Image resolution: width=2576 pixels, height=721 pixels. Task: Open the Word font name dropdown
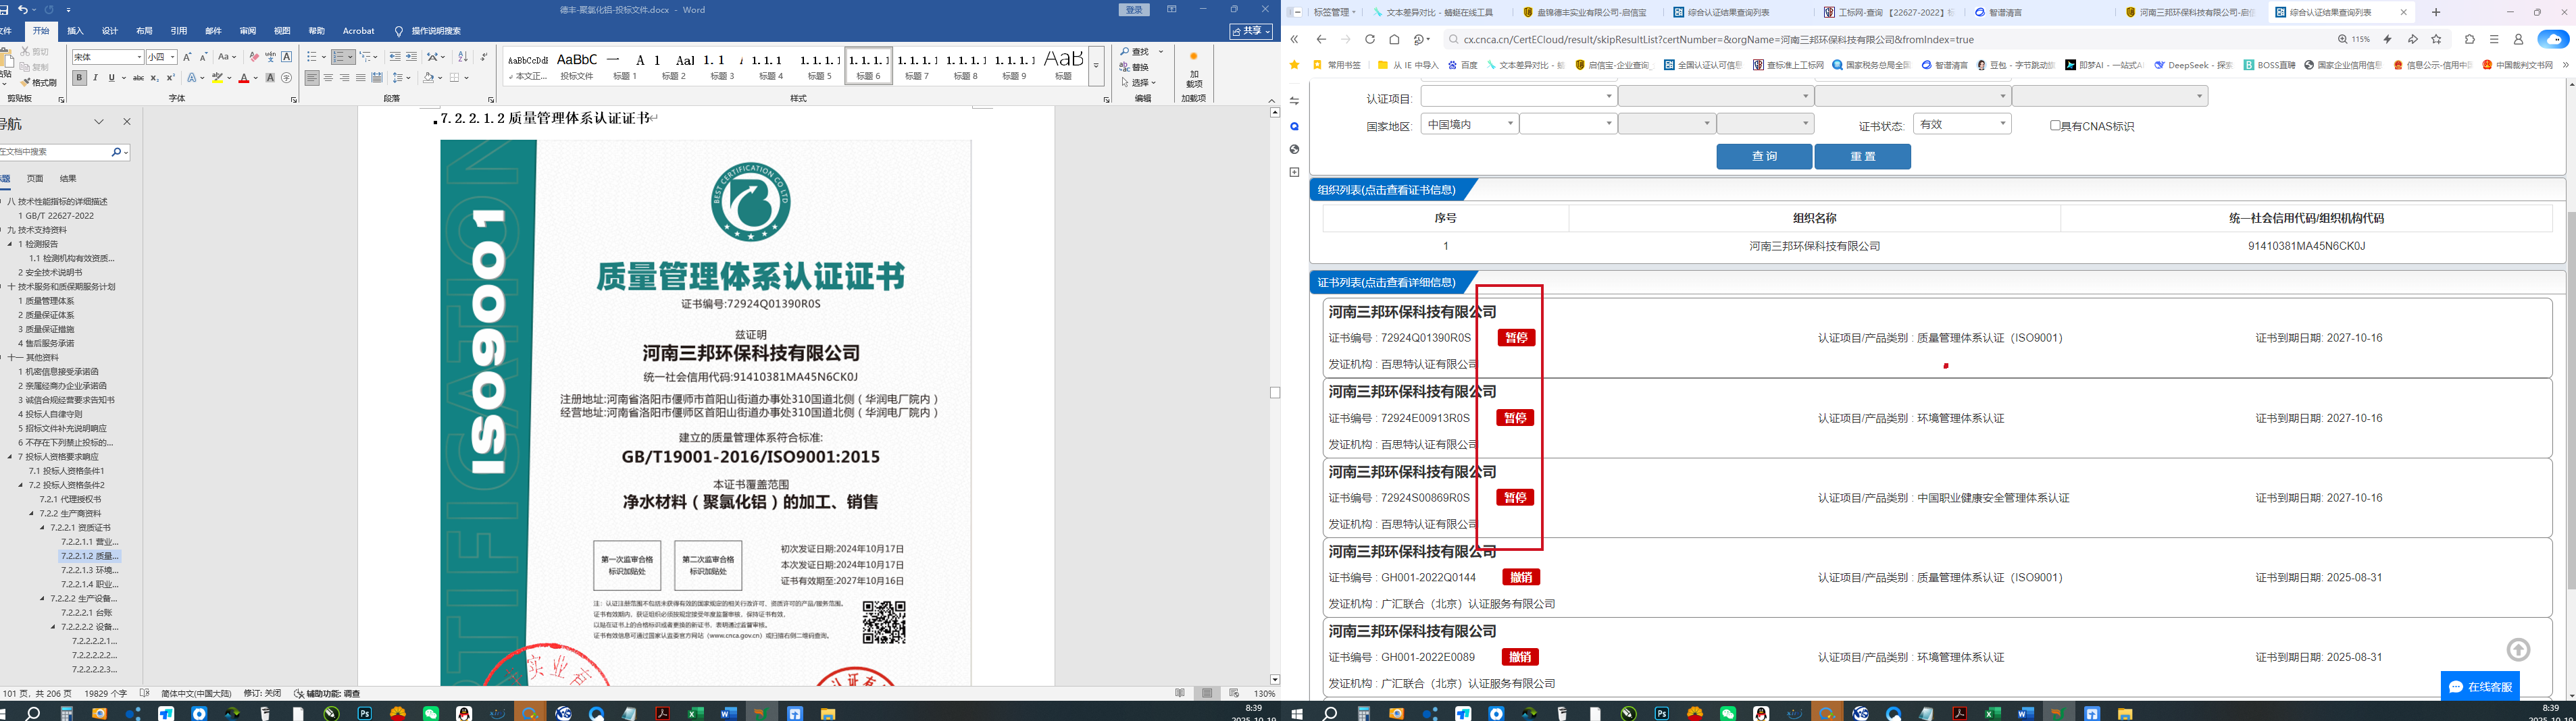click(x=139, y=57)
